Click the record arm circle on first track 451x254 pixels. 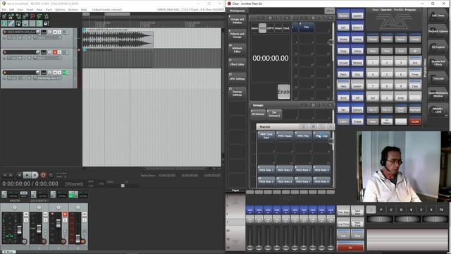click(5, 32)
